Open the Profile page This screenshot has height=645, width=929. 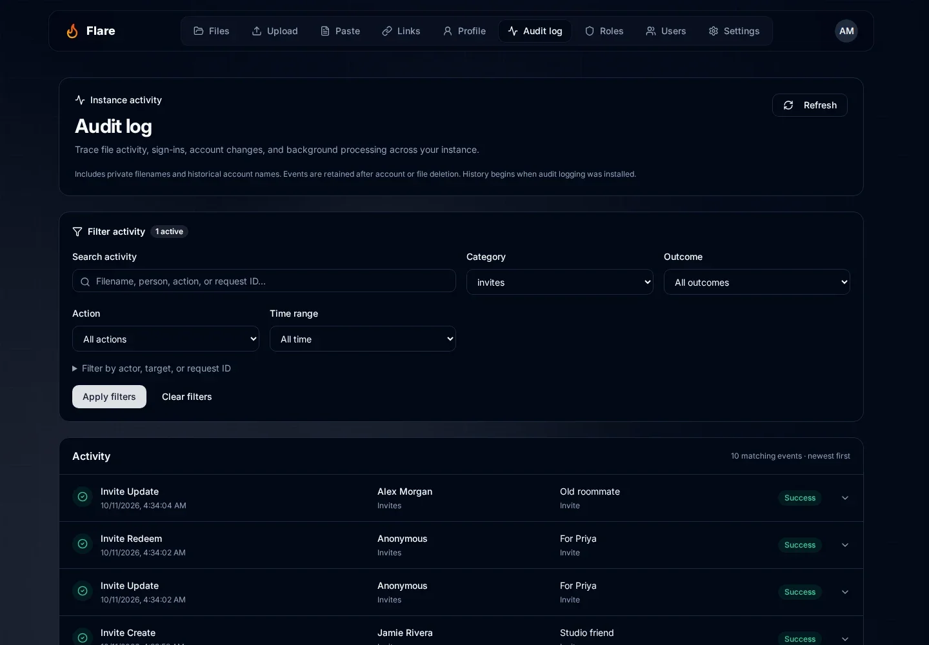click(x=464, y=31)
